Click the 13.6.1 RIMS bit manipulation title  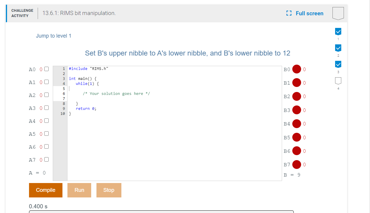click(79, 13)
